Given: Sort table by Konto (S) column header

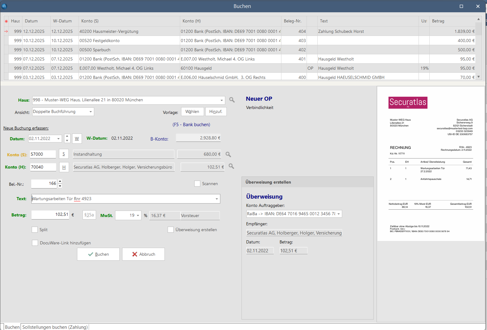Looking at the screenshot, I should click(129, 21).
